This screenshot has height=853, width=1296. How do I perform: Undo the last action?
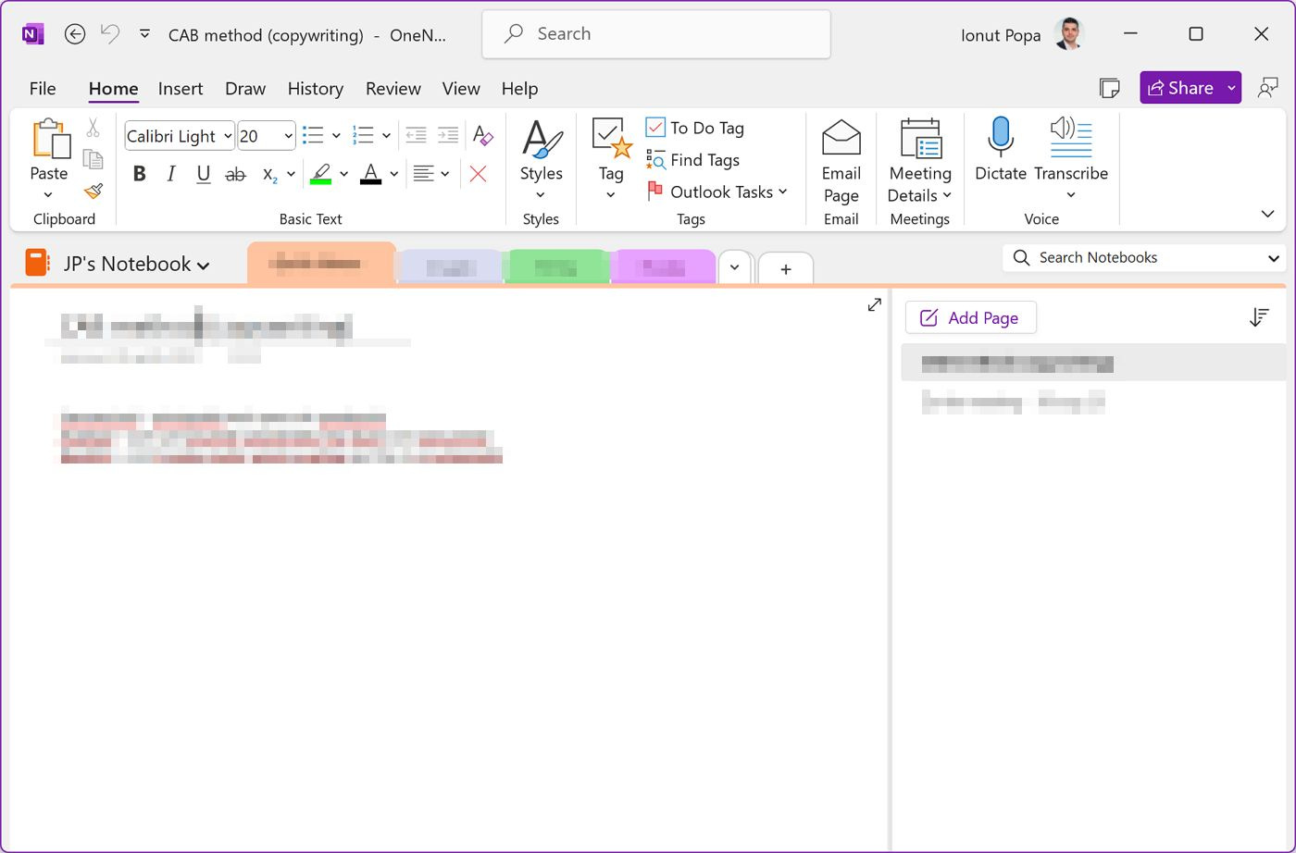(x=110, y=34)
